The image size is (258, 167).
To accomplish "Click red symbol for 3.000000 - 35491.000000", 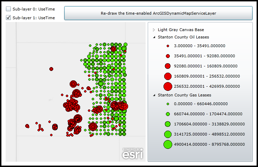I will pyautogui.click(x=168, y=46).
